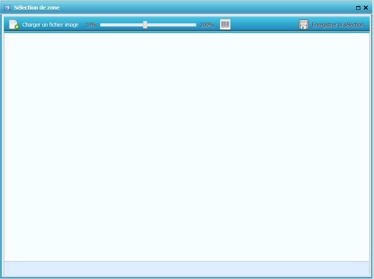374x279 pixels.
Task: Click the top-left corner of the canvas
Action: (6, 35)
